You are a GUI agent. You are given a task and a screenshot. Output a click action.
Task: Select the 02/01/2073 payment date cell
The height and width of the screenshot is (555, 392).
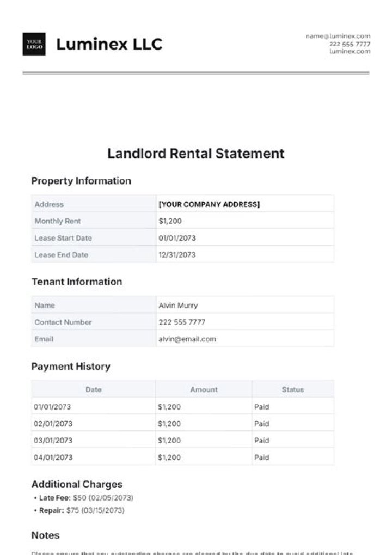(x=53, y=424)
